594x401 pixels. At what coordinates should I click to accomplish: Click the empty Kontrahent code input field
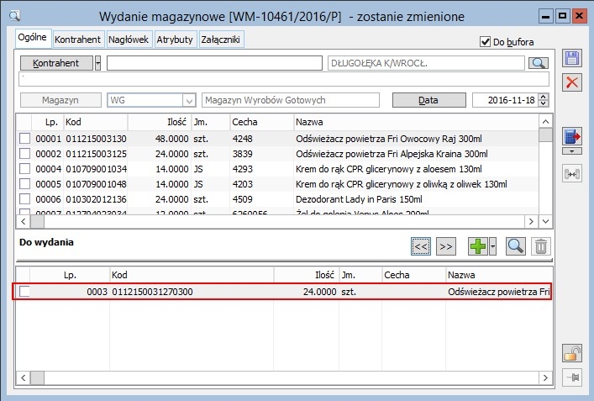[214, 63]
